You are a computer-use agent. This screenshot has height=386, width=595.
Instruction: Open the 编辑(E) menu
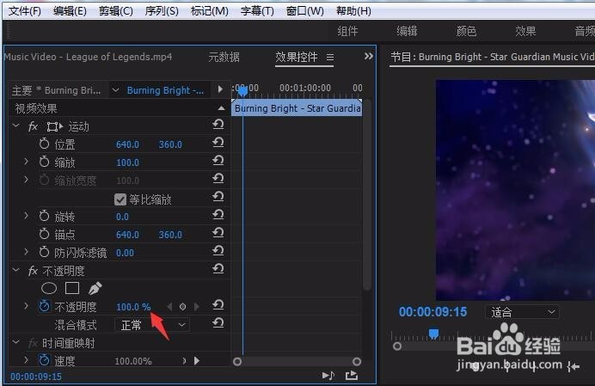[x=70, y=11]
